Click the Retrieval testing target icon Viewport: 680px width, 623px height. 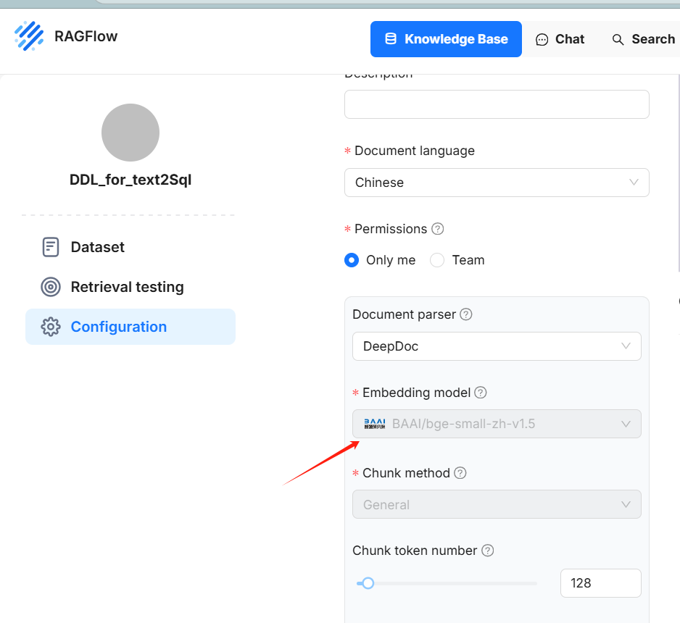(x=51, y=287)
